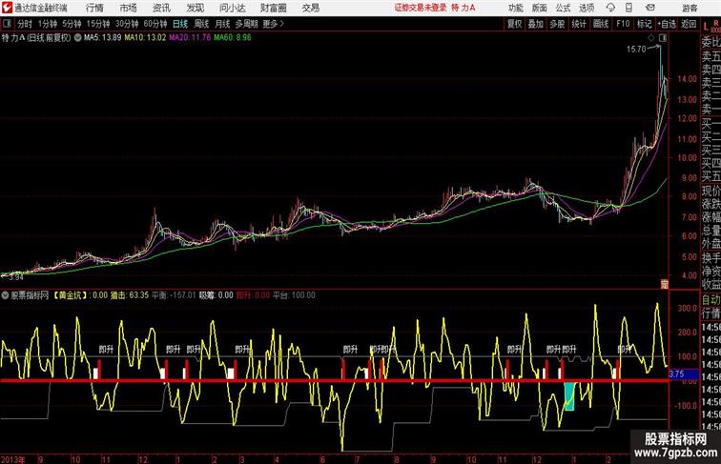Image resolution: width=721 pixels, height=464 pixels.
Task: Click the 叠加 overlay button
Action: coord(535,24)
